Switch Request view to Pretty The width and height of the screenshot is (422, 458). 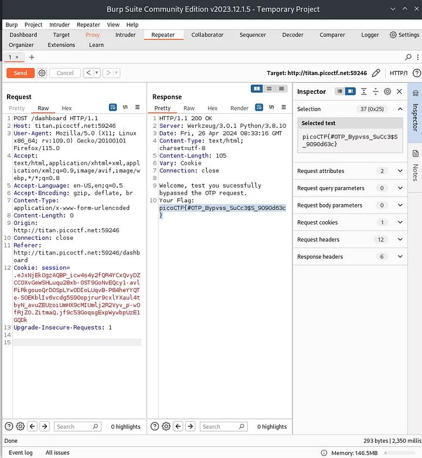tap(16, 108)
